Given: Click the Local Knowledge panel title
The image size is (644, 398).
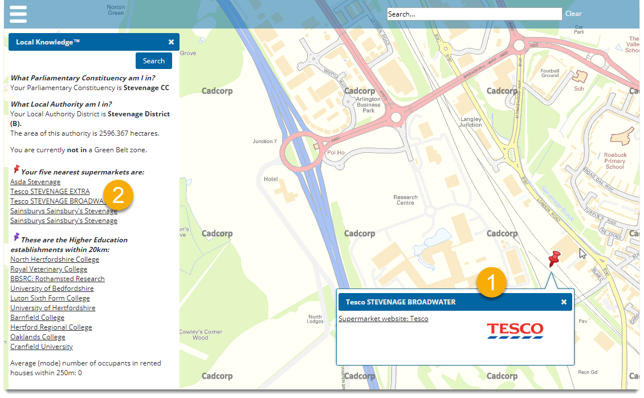Looking at the screenshot, I should 48,42.
